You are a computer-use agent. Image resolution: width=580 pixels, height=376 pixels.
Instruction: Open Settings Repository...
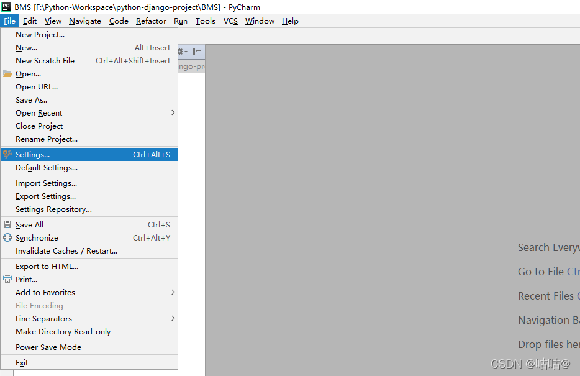[x=89, y=209]
